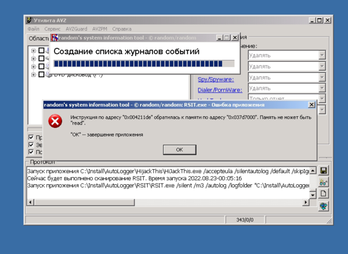This screenshot has height=254, width=348.
Task: Toggle the checkbox labeled По
Action: pos(31,152)
